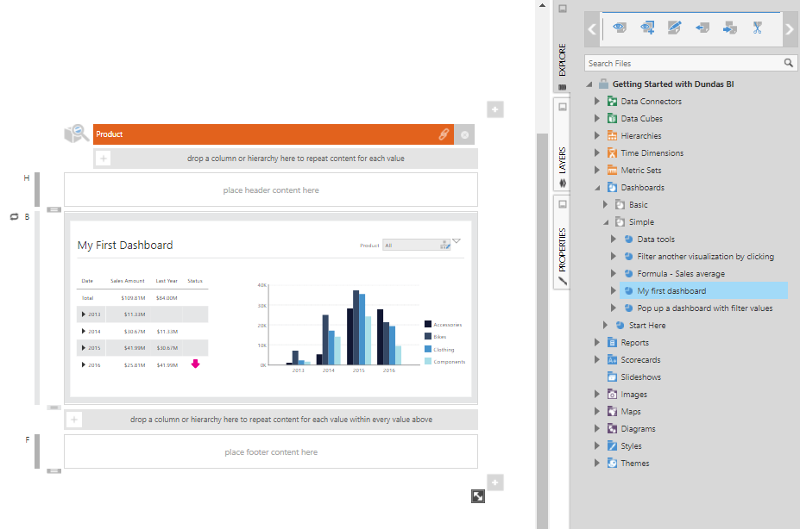Screen dimensions: 800x529
Task: Expand the 2015 row in the sales table
Action: pyautogui.click(x=84, y=347)
